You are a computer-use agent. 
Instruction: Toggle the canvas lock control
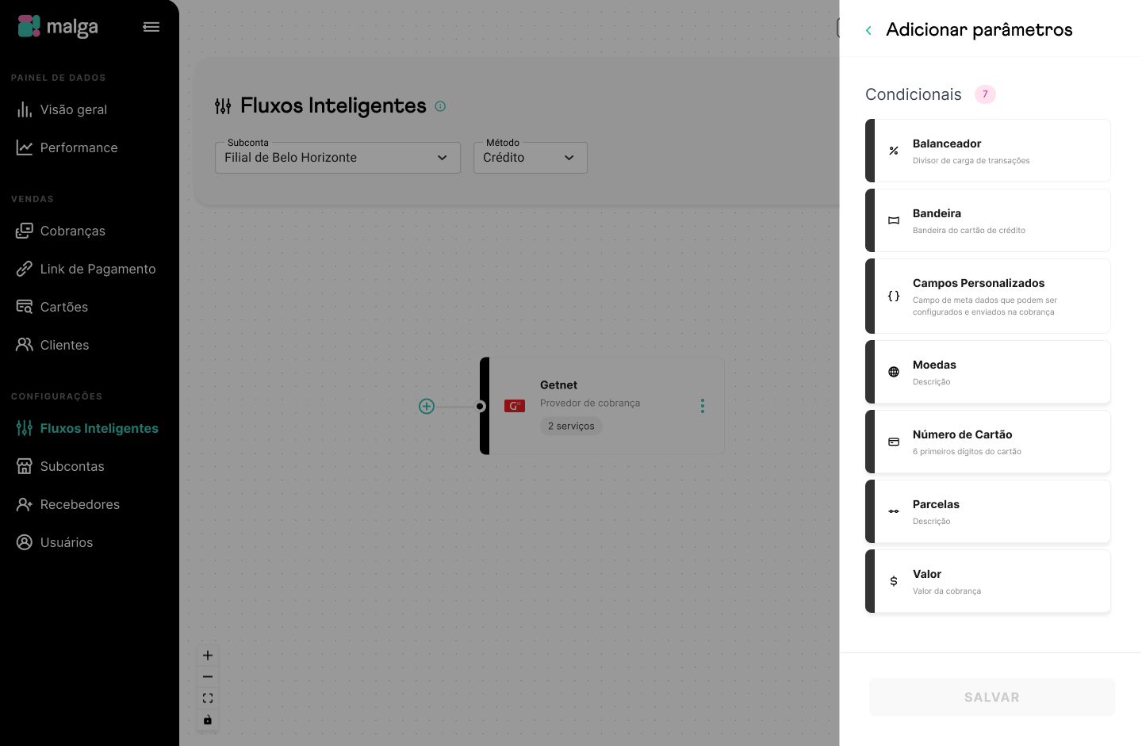(x=208, y=720)
